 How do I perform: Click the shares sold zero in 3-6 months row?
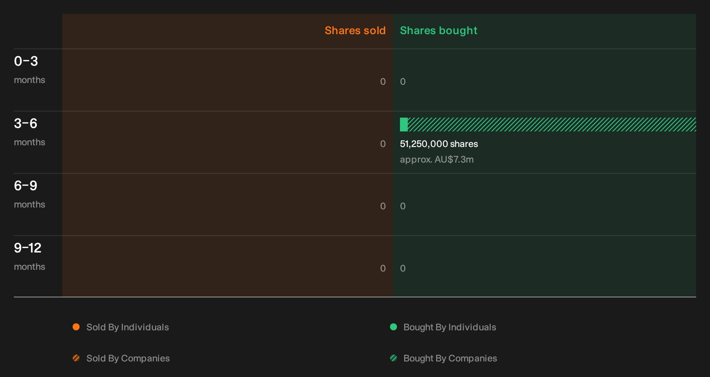(x=383, y=144)
